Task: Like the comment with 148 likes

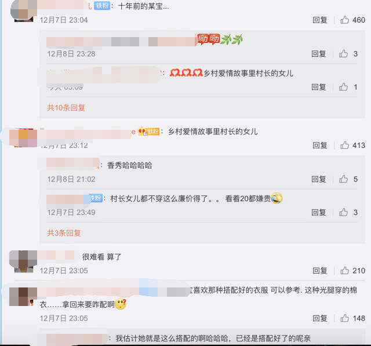Action: (344, 318)
